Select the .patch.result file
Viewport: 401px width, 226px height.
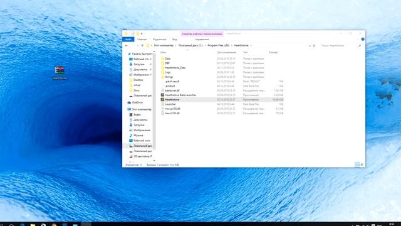(x=172, y=82)
